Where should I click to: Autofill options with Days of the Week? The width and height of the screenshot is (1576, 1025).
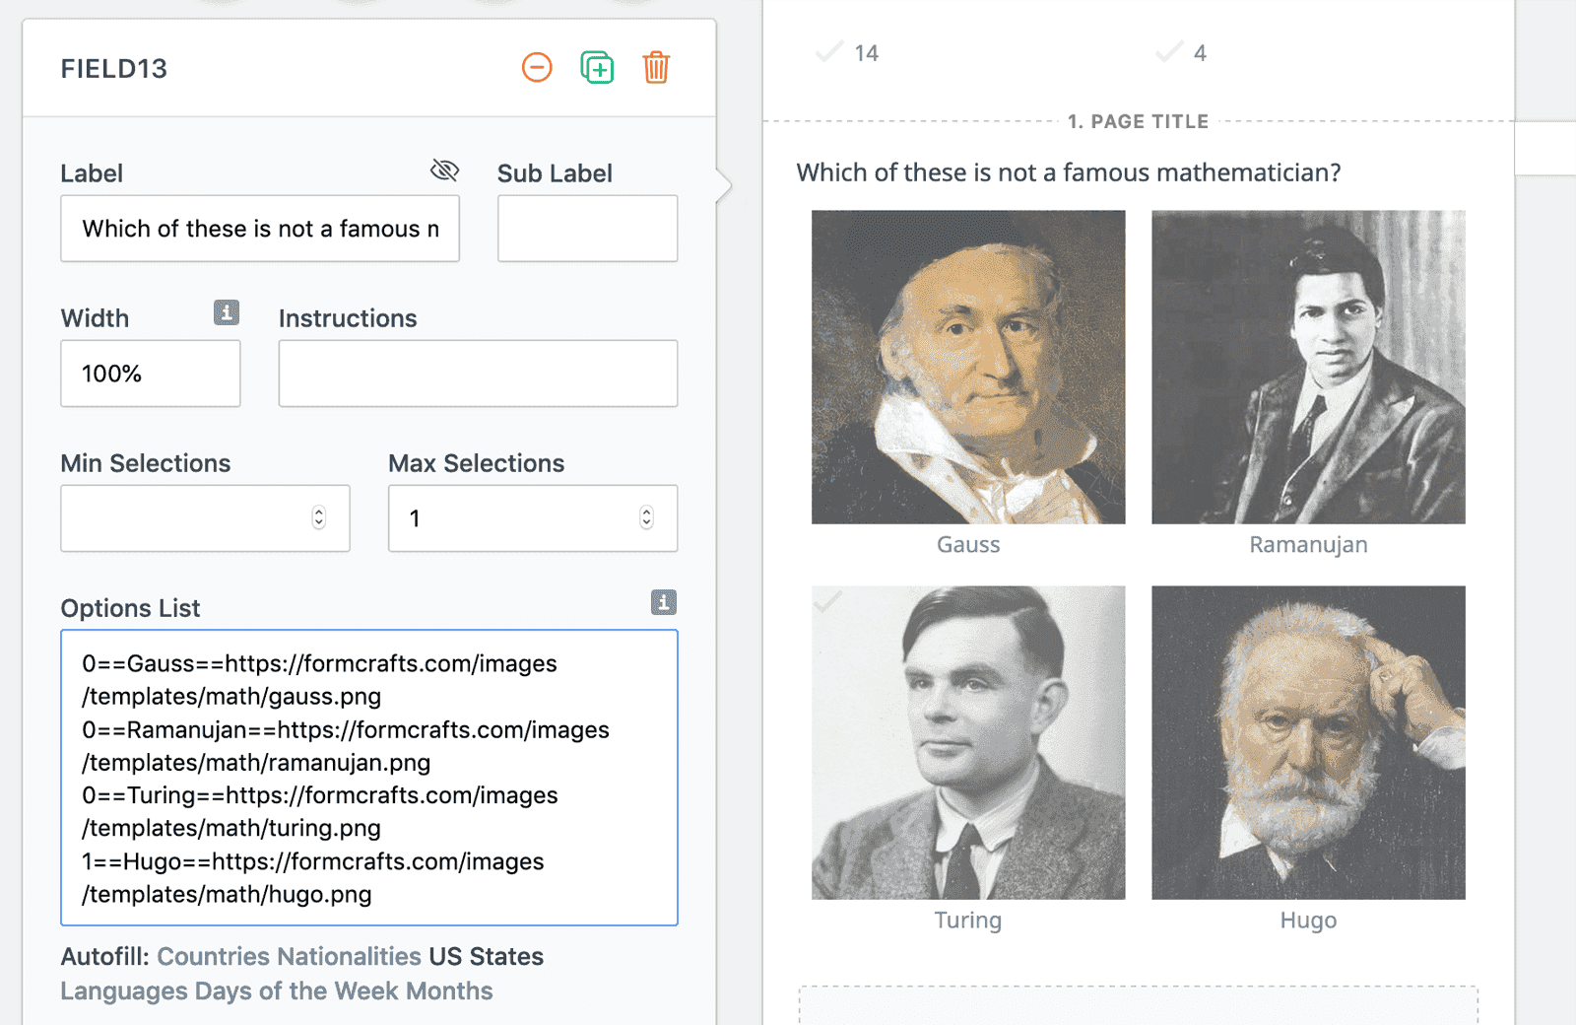pyautogui.click(x=296, y=991)
